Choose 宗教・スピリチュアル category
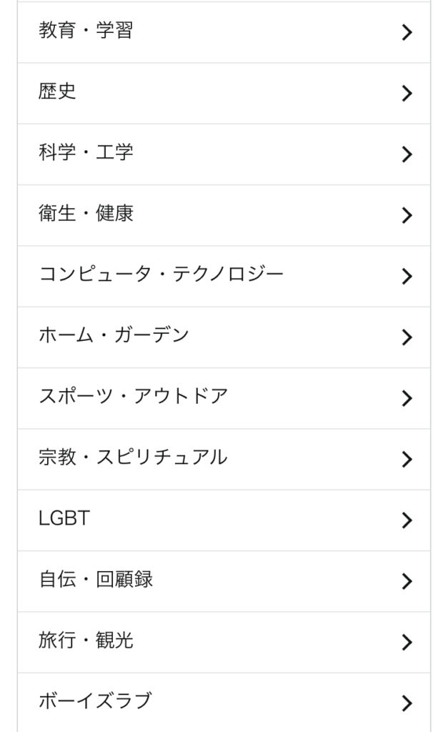The width and height of the screenshot is (448, 732). point(133,457)
